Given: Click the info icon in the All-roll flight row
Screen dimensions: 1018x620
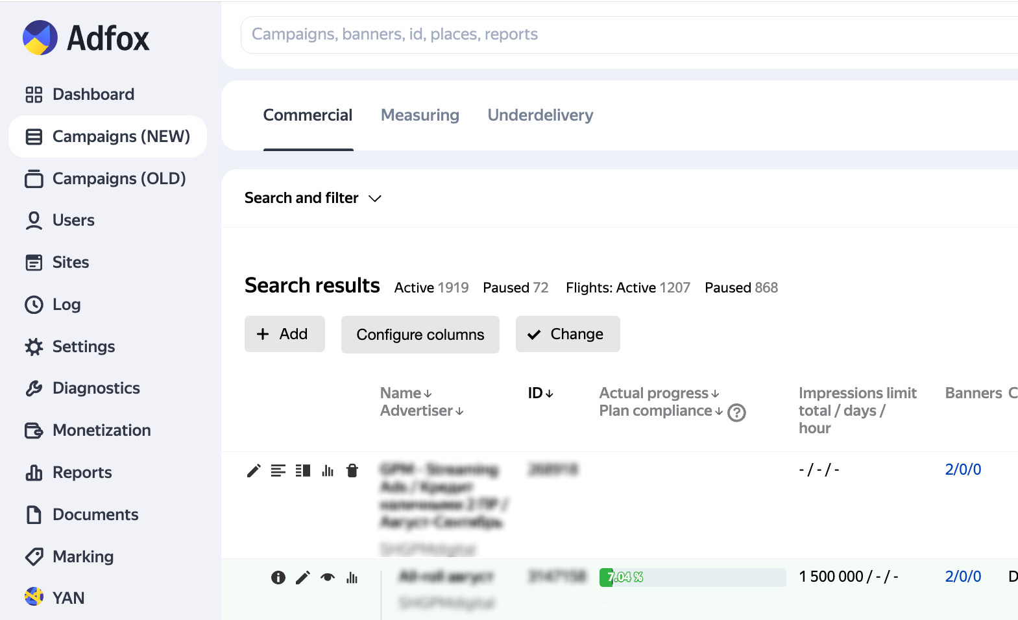Looking at the screenshot, I should coord(278,577).
